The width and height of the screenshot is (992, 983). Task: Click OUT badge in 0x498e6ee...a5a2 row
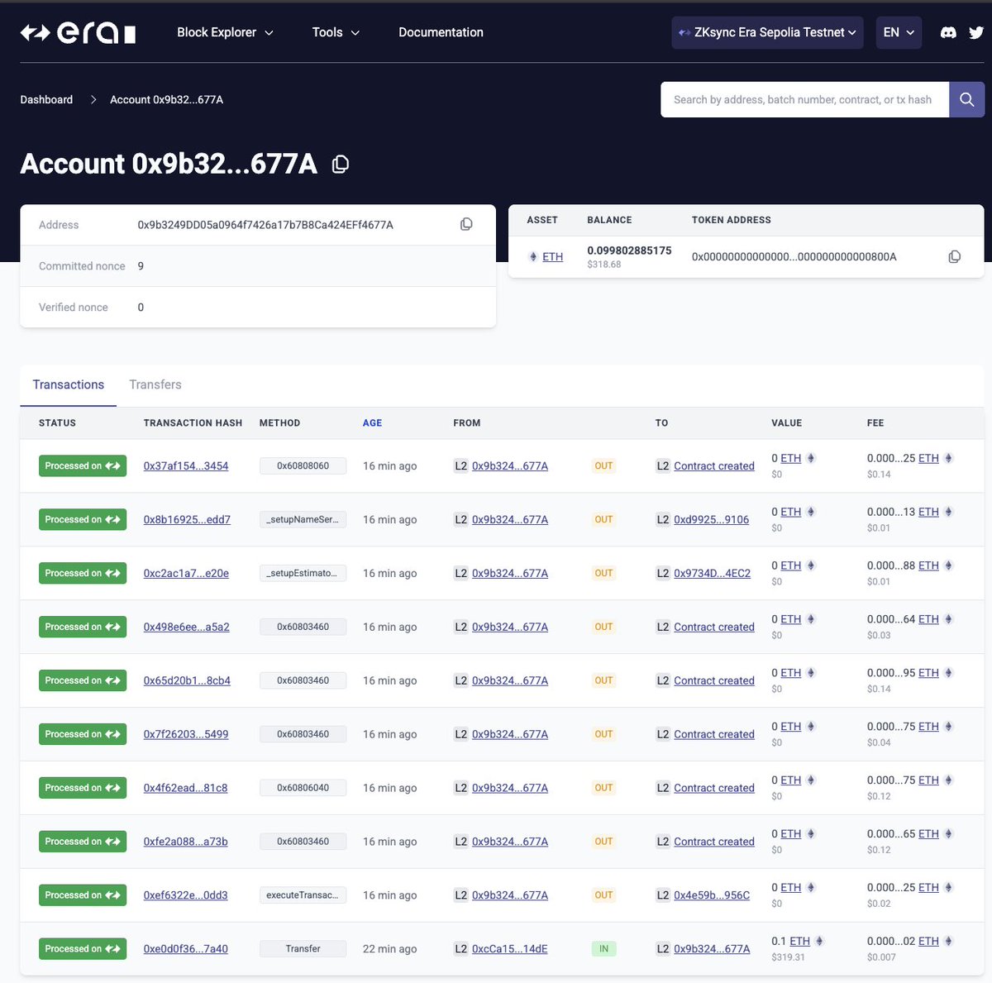click(603, 627)
